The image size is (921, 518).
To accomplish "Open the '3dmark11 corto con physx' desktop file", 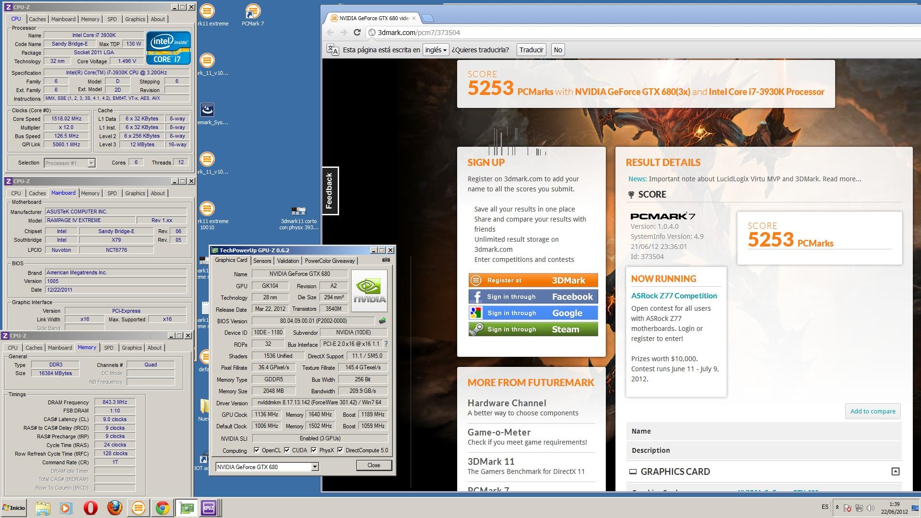I will [298, 218].
